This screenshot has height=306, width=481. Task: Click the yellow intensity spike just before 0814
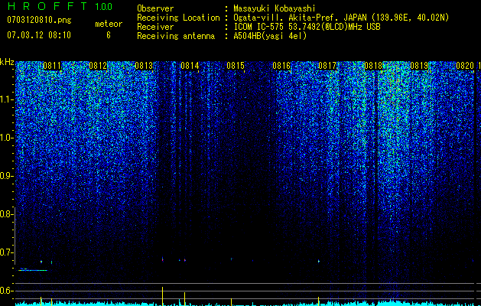tap(184, 299)
